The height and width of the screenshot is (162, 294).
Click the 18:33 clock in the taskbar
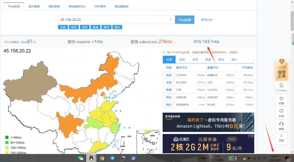point(275,156)
